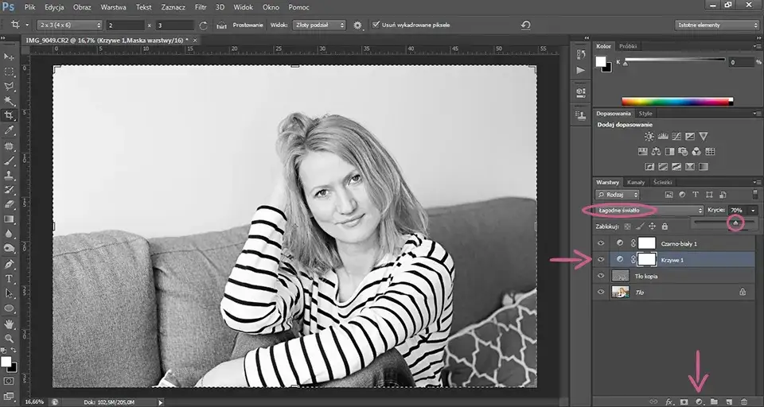Select the Gradient tool
Viewport: 764px width, 407px height.
coord(9,219)
